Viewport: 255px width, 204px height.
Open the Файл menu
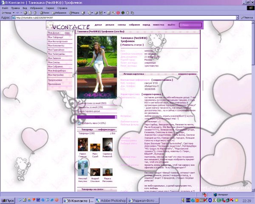[x=5, y=8]
